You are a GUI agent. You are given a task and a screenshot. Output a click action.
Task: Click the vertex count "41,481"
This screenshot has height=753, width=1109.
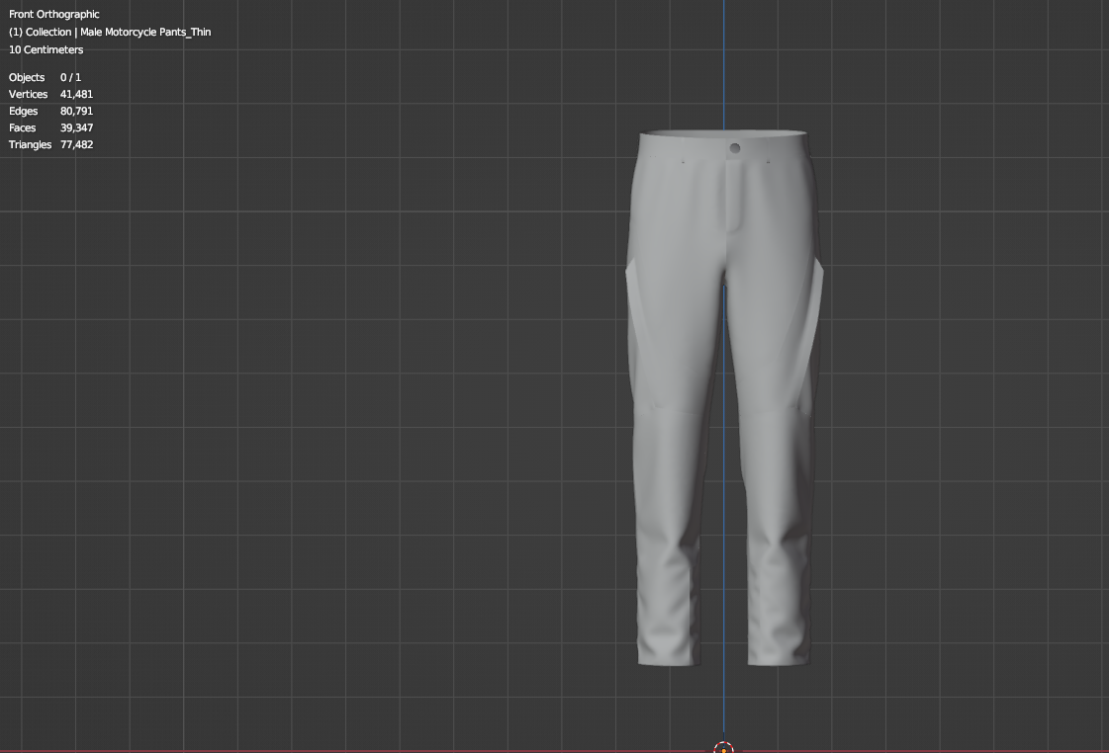[x=76, y=94]
